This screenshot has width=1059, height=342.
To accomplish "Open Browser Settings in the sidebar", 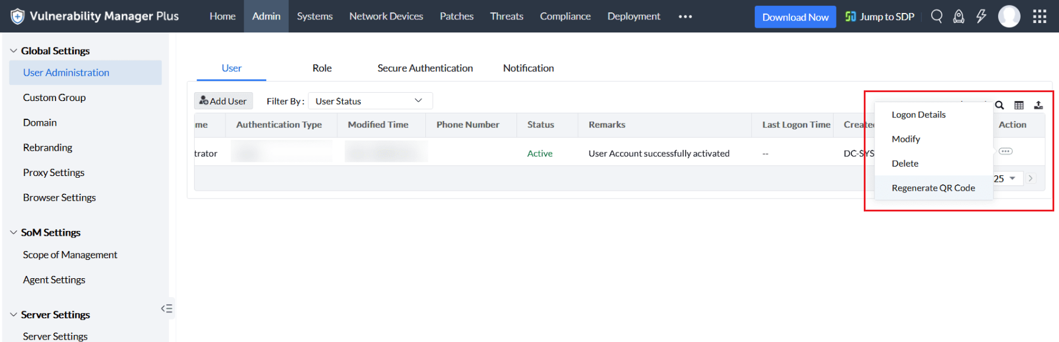I will coord(59,197).
